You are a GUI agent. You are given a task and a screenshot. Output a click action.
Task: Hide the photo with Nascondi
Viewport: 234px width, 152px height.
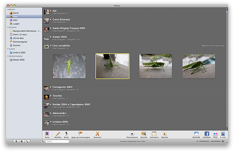pos(97,135)
